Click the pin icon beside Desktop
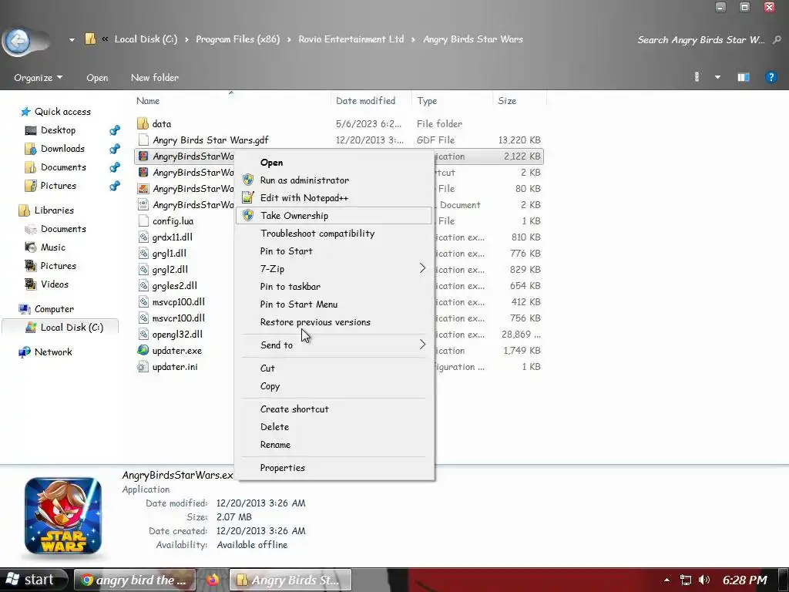This screenshot has width=789, height=592. pyautogui.click(x=115, y=130)
